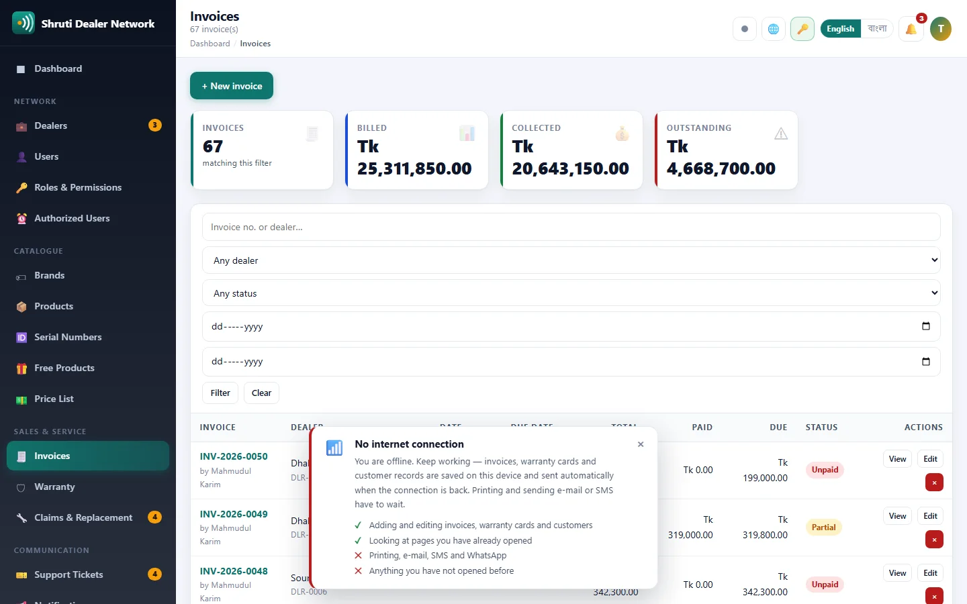Apply filter with Filter button
967x604 pixels.
[220, 393]
